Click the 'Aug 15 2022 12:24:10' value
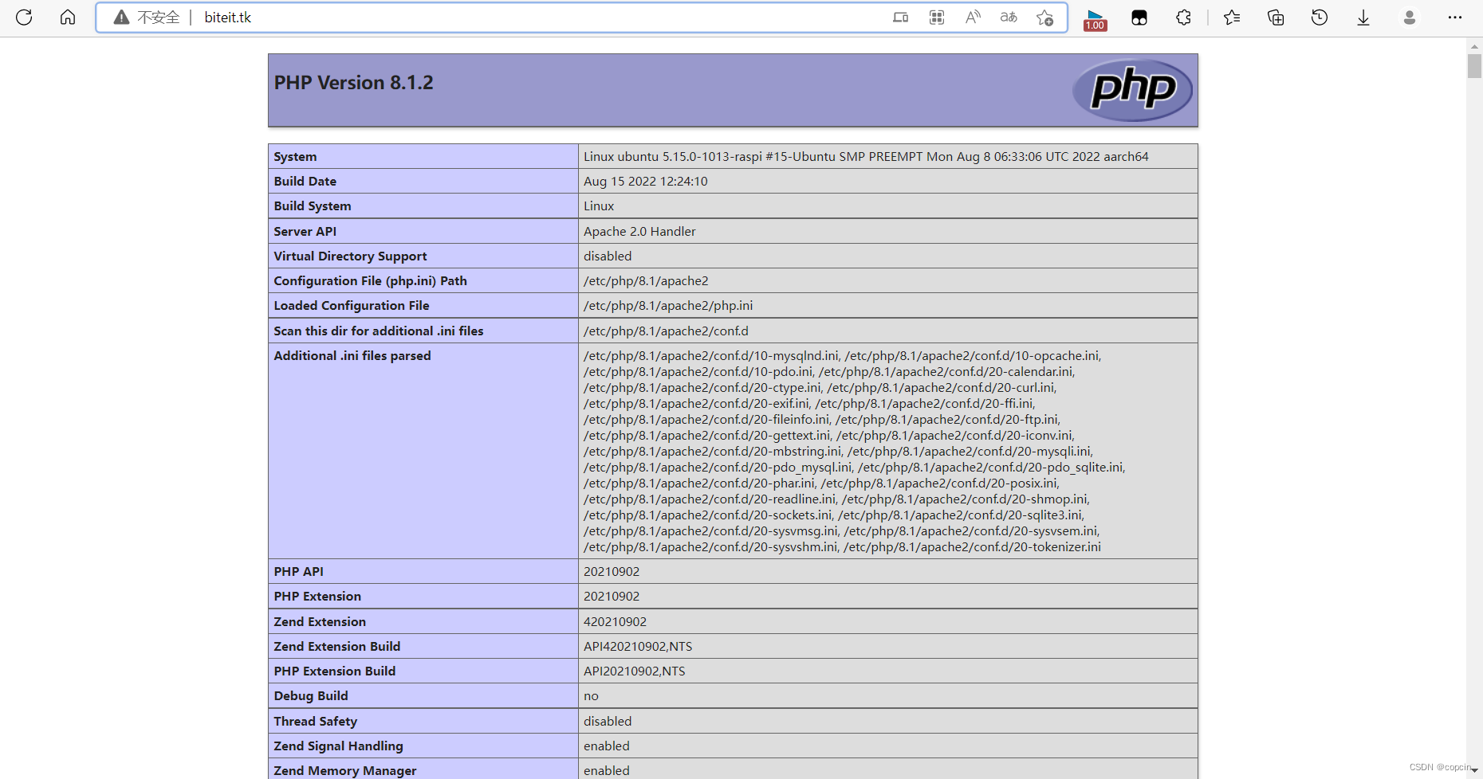 tap(646, 182)
